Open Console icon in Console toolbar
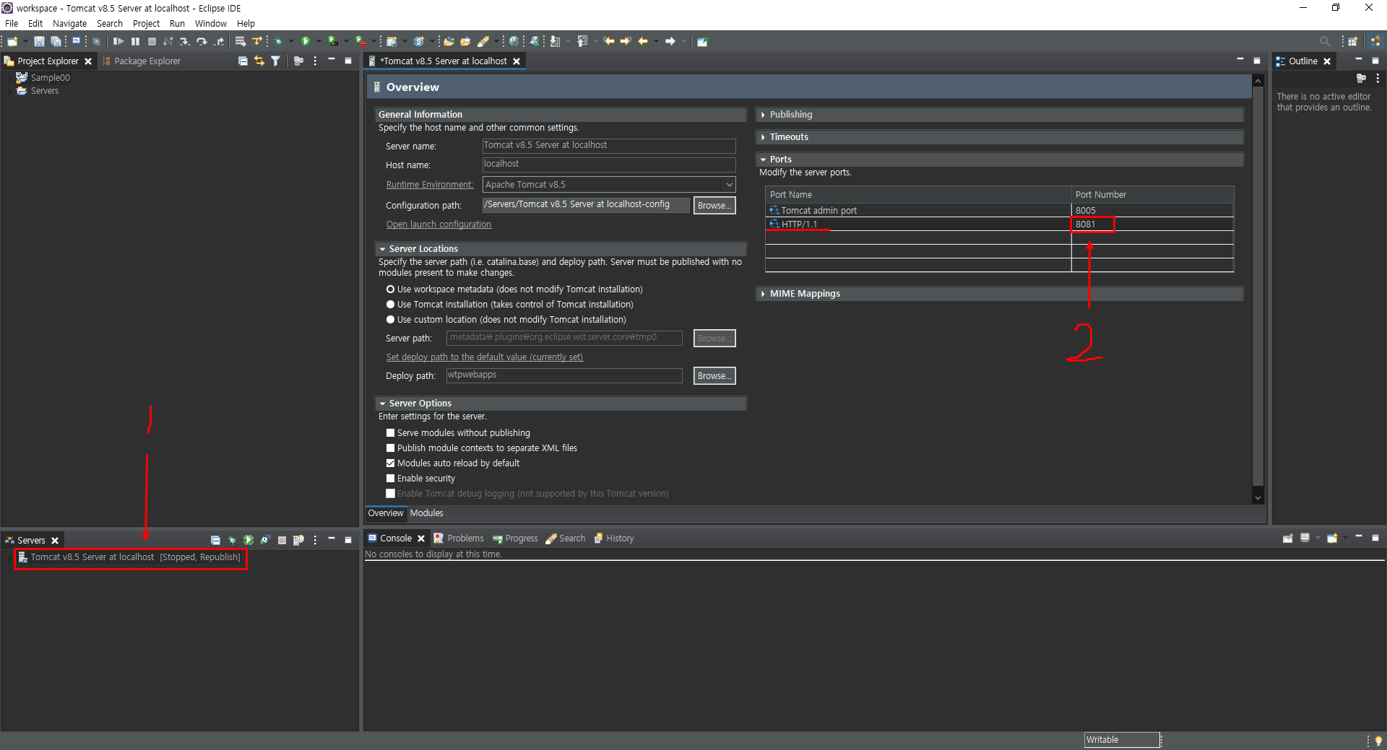The image size is (1387, 750). point(1332,538)
